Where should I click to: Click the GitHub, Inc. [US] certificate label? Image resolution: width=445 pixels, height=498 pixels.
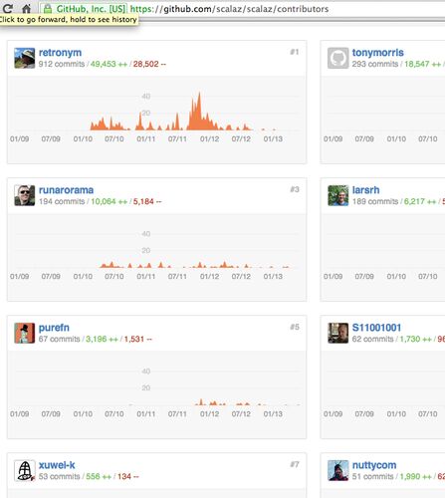point(91,9)
